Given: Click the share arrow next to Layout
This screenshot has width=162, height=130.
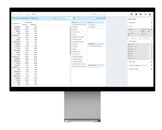Looking at the screenshot, I should point(74,18).
